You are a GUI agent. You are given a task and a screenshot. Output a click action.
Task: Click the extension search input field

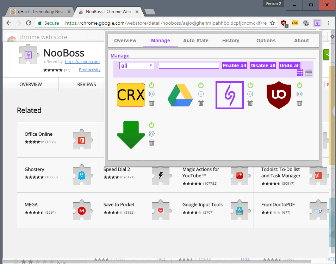coord(188,65)
